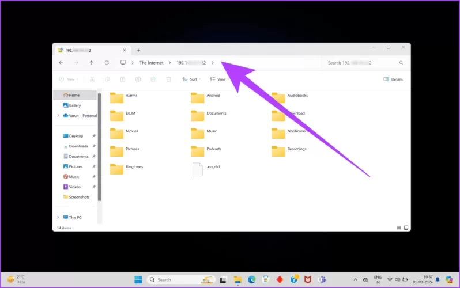Click The Internet breadcrumb
This screenshot has height=288, width=460.
pos(151,63)
